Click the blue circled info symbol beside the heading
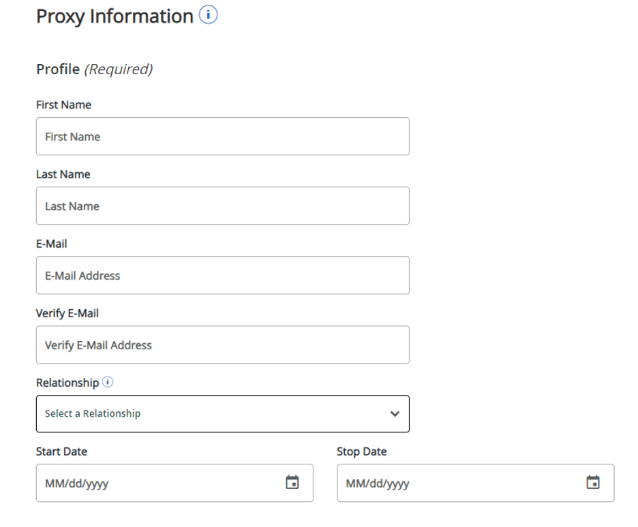638x527 pixels. 209,15
